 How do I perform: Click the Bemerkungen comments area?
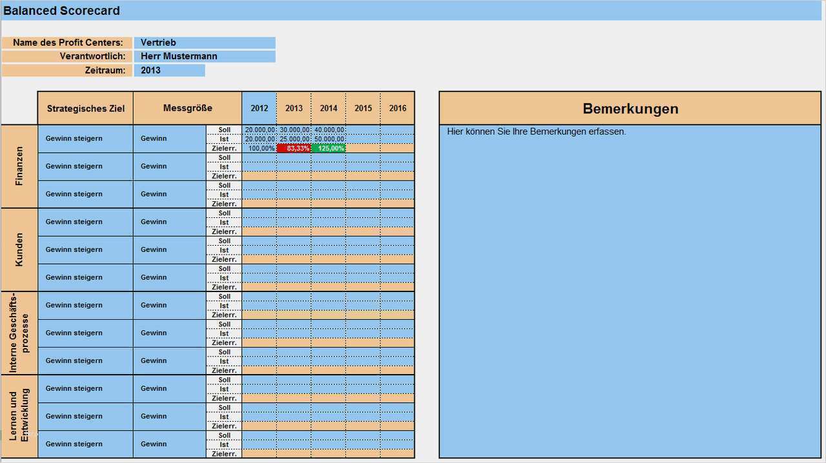click(629, 290)
